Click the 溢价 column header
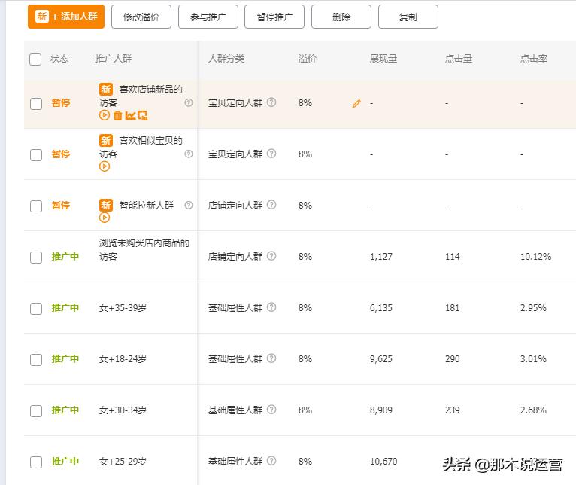 click(x=307, y=59)
